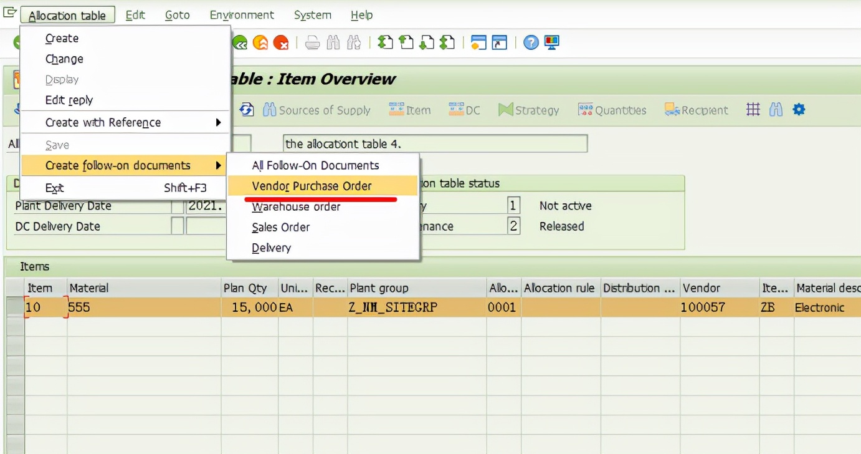The height and width of the screenshot is (454, 861).
Task: Click the Plant group cell Z_NM_SITEGRP
Action: coord(417,307)
